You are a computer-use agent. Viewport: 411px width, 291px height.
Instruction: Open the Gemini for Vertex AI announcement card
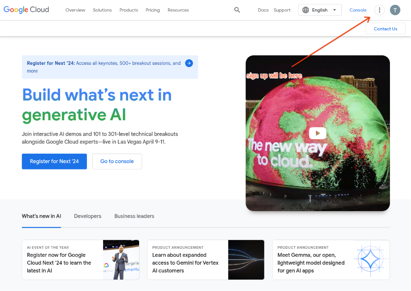206,260
